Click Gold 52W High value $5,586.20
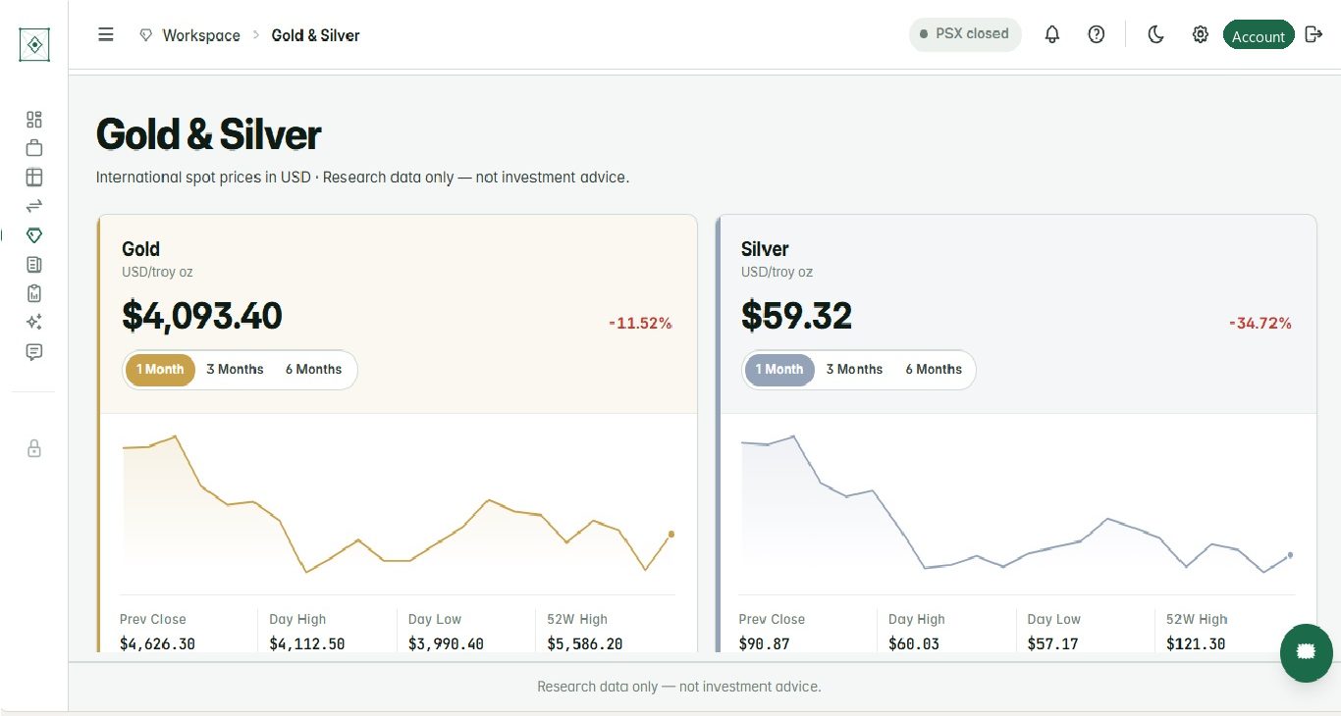This screenshot has height=716, width=1341. [x=585, y=644]
